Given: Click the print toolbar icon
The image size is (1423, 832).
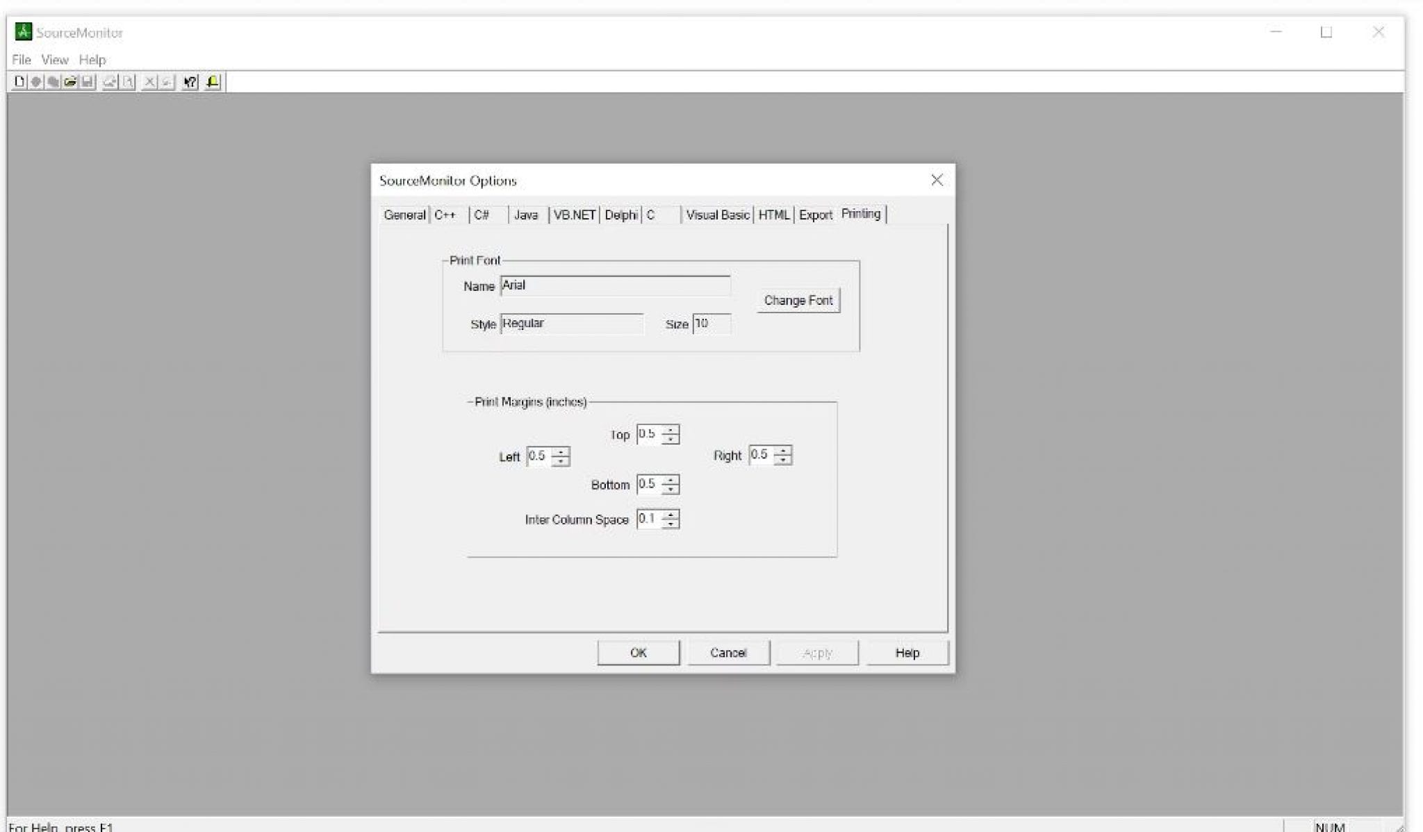Looking at the screenshot, I should [x=109, y=82].
